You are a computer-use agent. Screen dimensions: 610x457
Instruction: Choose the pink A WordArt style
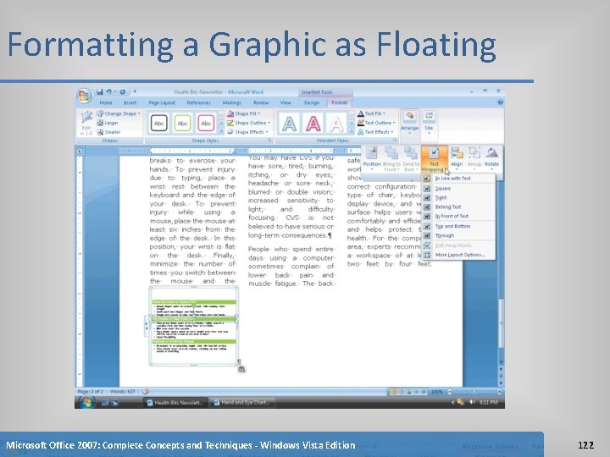313,124
